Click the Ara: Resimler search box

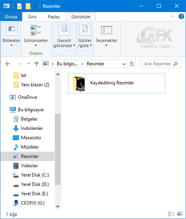160,64
